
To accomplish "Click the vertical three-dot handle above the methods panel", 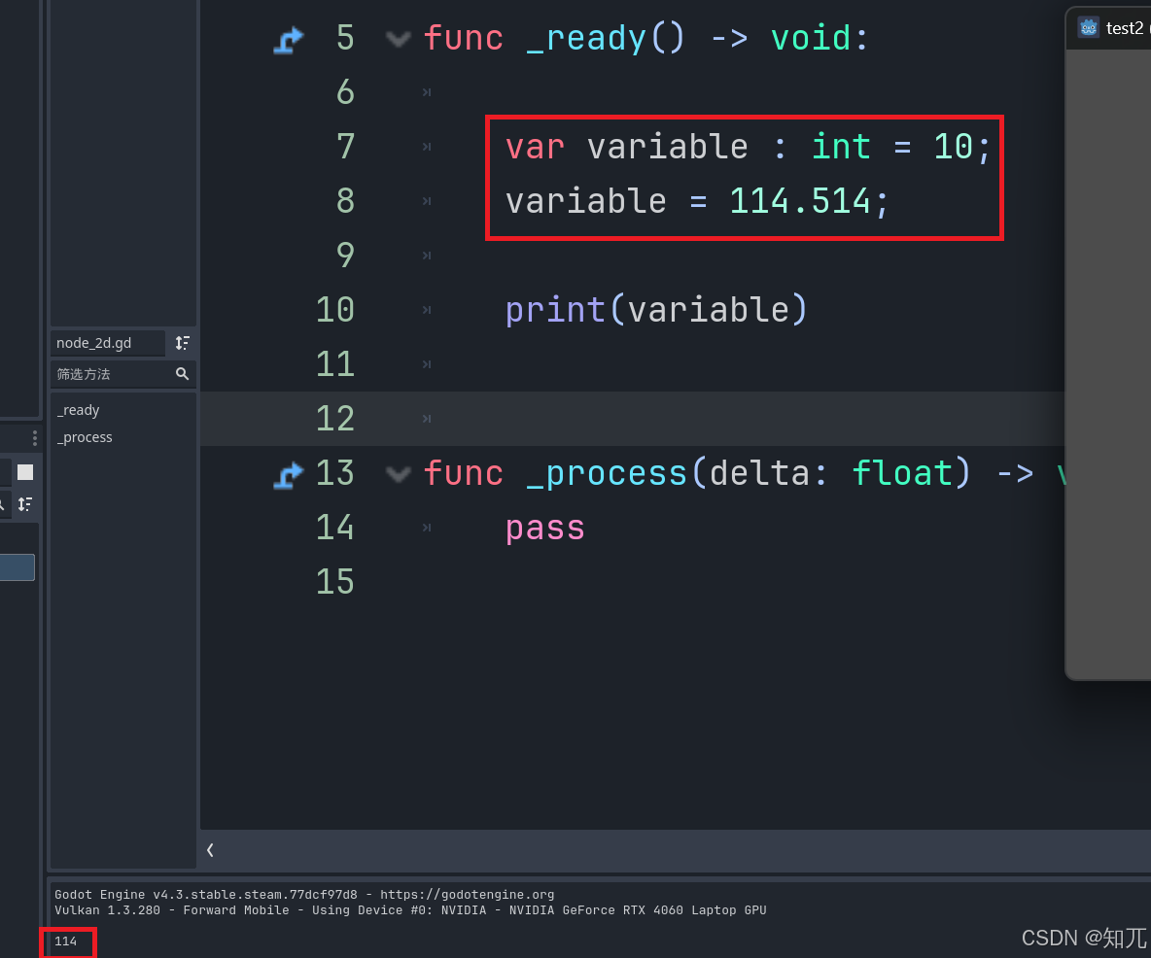I will click(35, 437).
